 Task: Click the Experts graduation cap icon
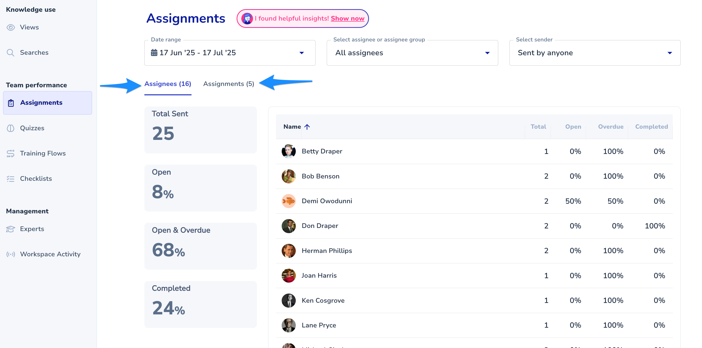click(x=10, y=229)
